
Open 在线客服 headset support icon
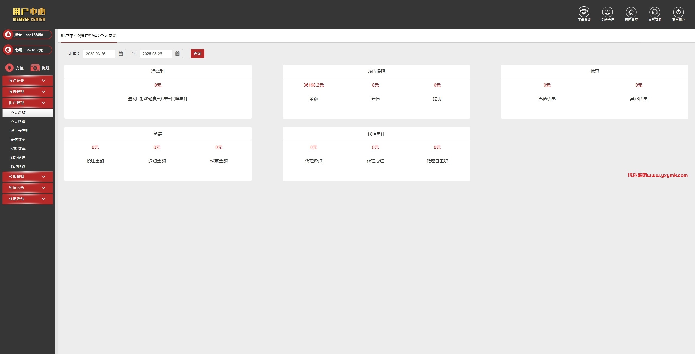pos(655,12)
